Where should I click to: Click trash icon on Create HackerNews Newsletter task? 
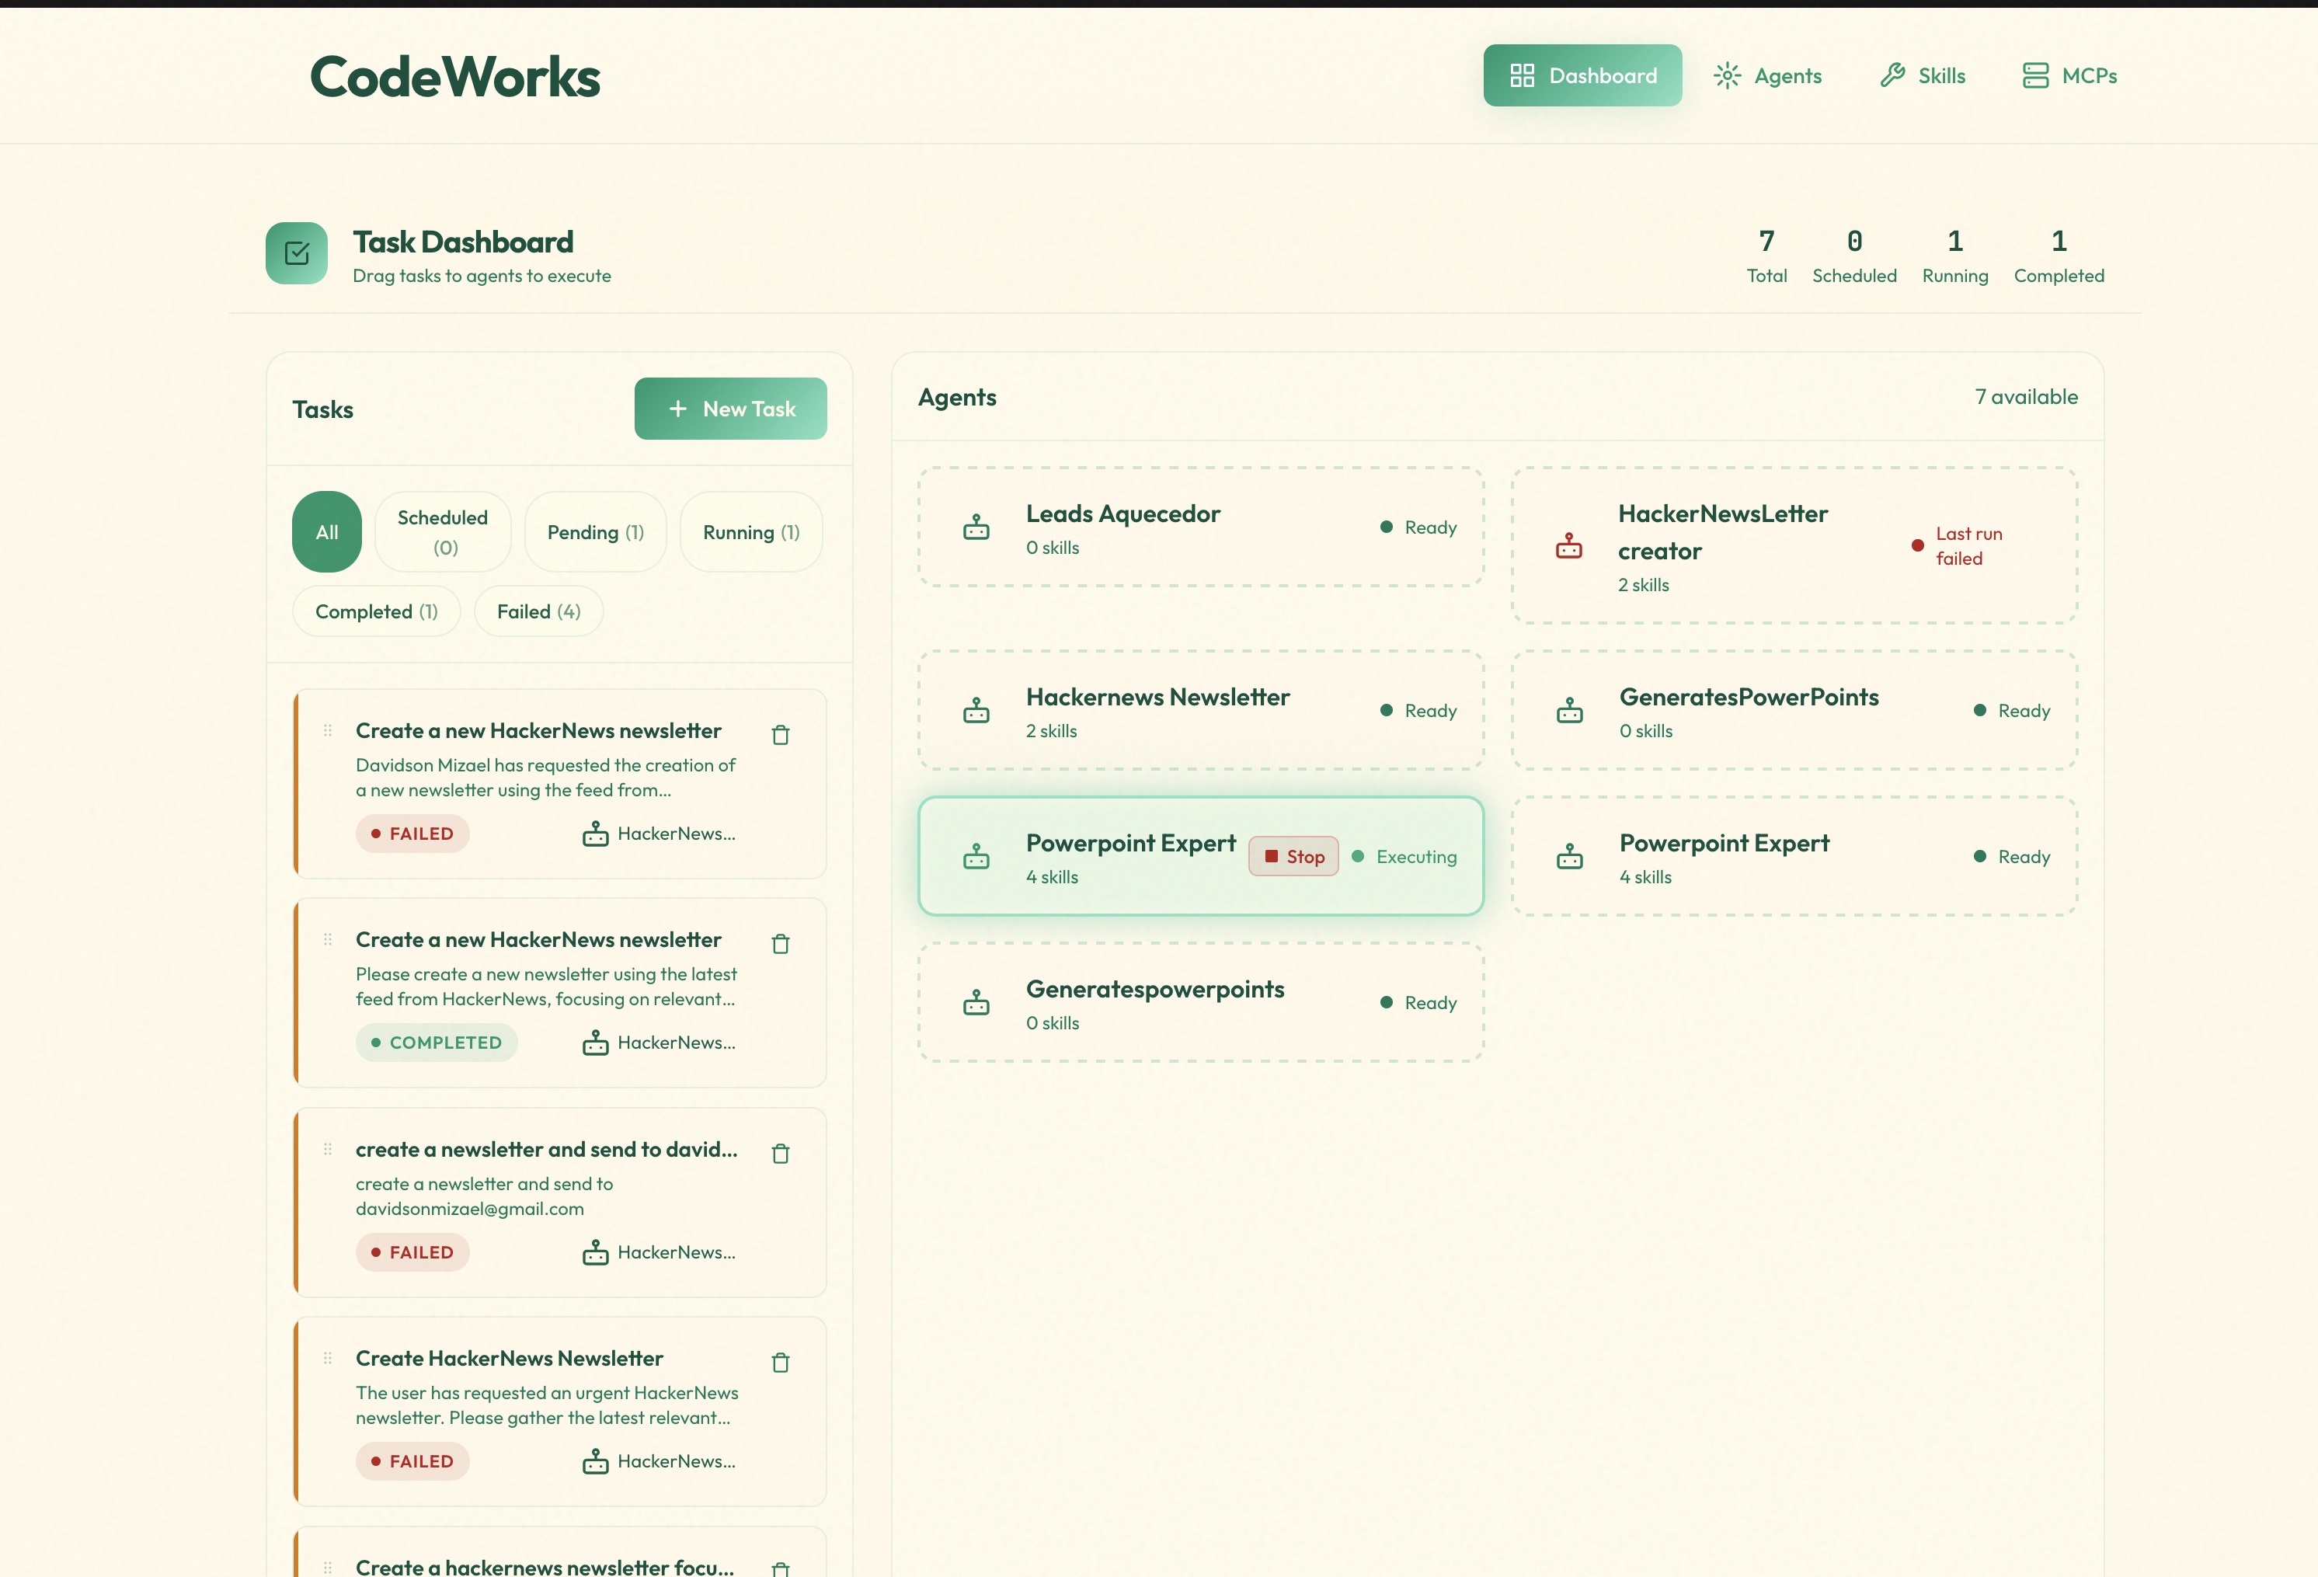pos(780,1363)
